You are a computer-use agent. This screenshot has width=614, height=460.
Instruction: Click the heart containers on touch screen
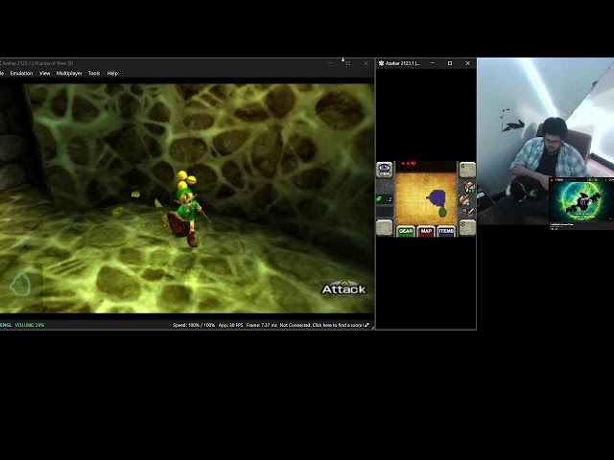click(409, 164)
